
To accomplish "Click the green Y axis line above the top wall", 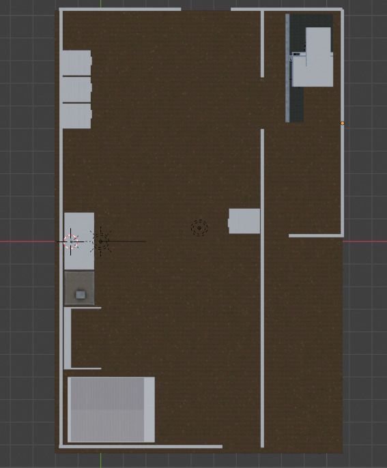I will coord(100,3).
